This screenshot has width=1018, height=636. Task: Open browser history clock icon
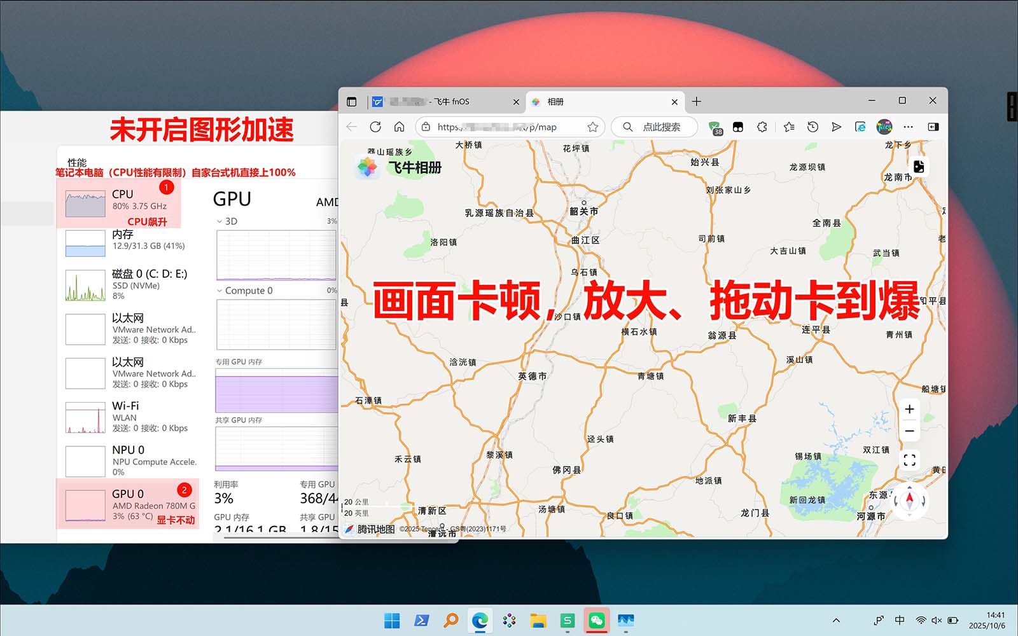[x=812, y=127]
